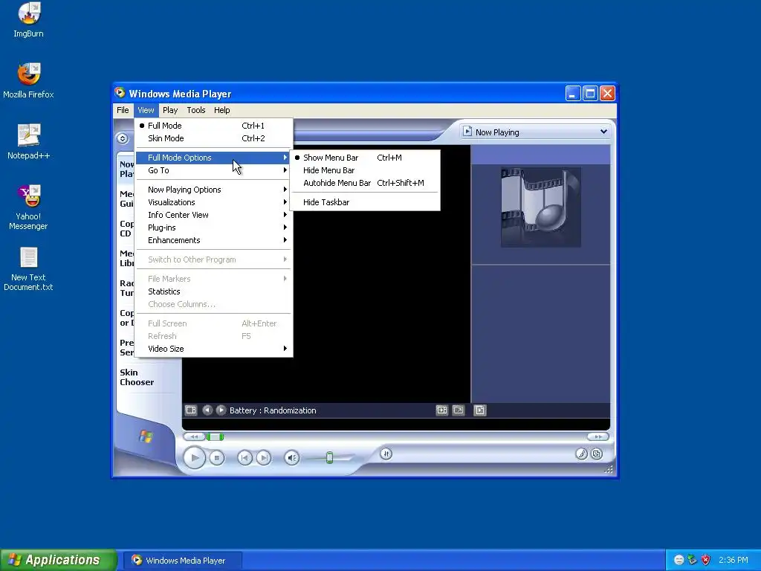Click the window resize grip corner
The image size is (761, 571).
(609, 469)
